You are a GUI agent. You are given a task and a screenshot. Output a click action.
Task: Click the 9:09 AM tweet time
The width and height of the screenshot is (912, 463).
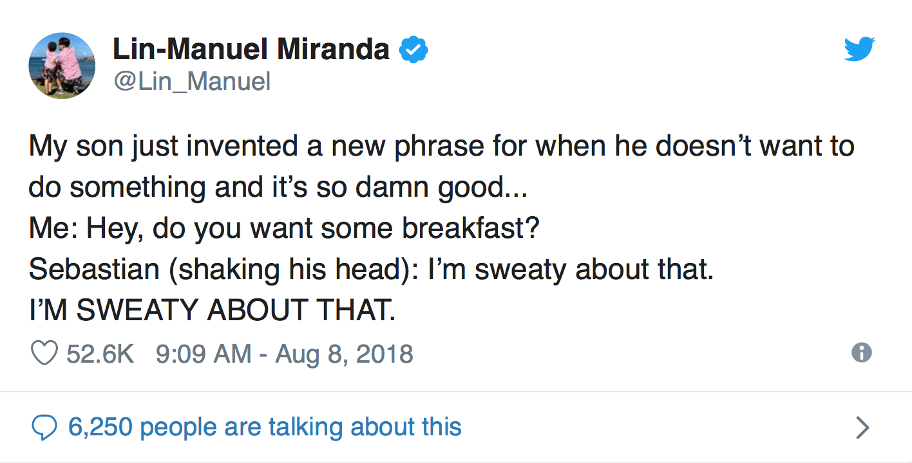point(204,354)
